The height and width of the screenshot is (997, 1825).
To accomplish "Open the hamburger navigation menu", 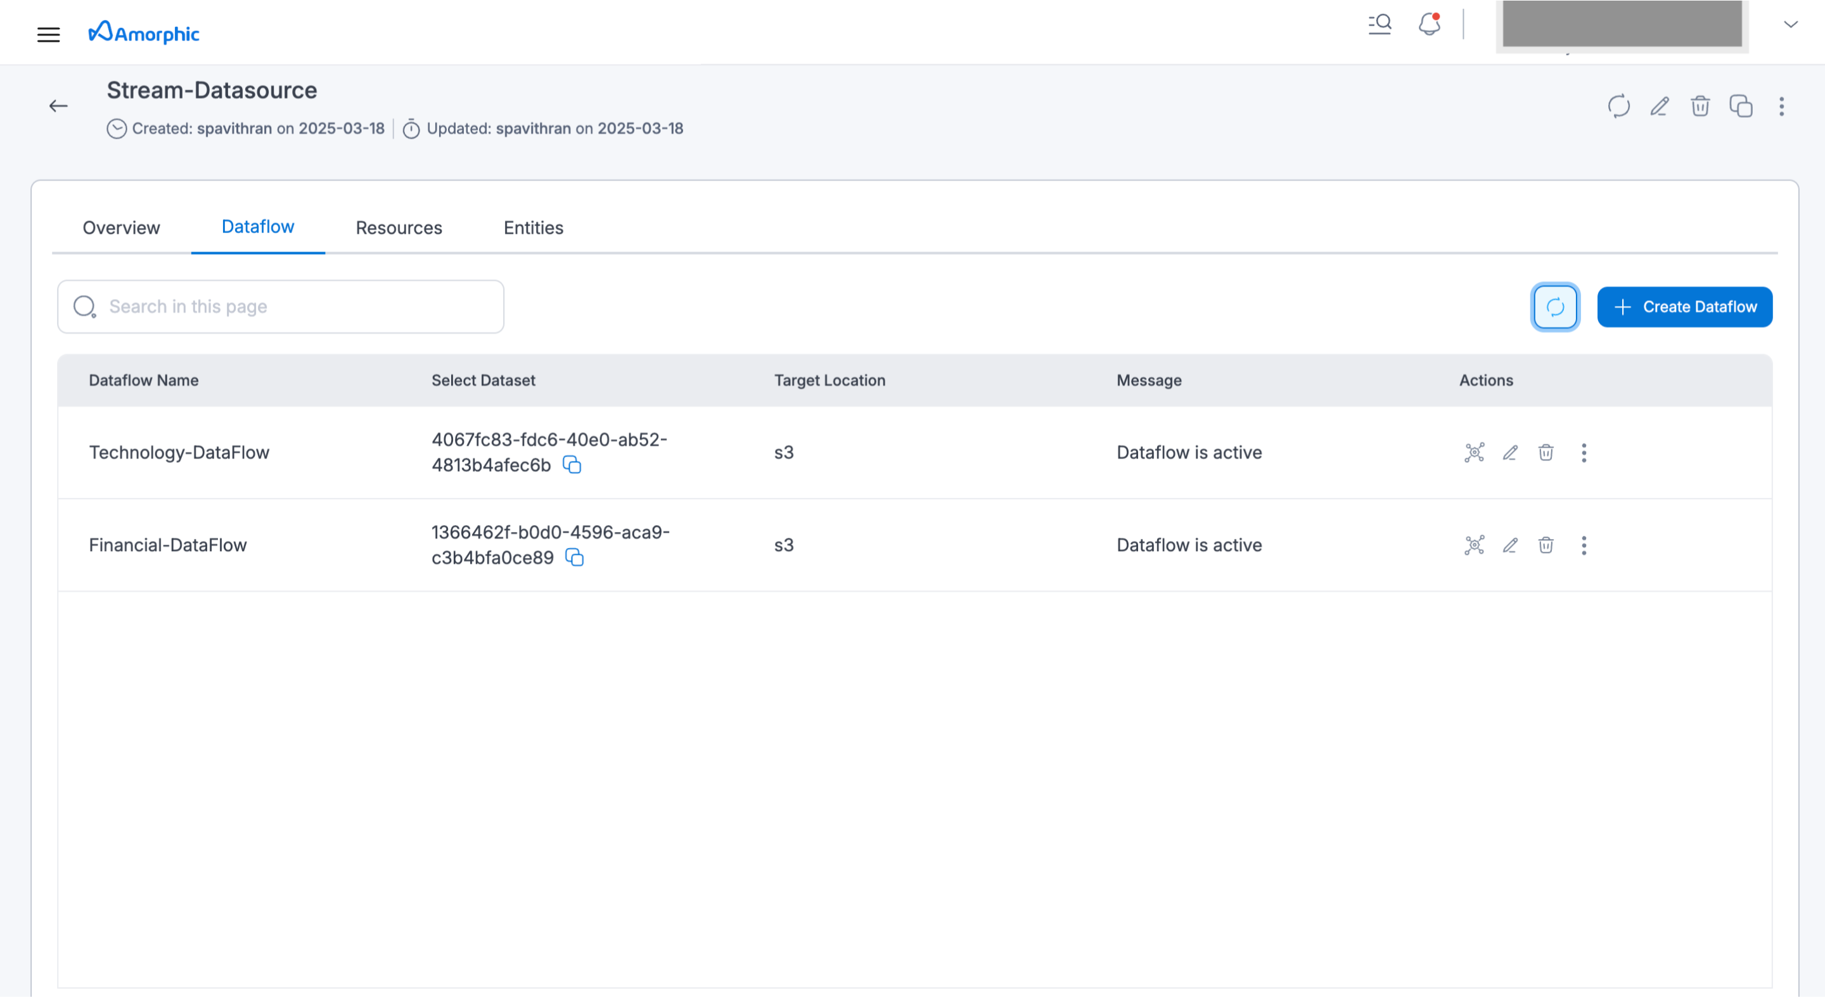I will (x=48, y=34).
